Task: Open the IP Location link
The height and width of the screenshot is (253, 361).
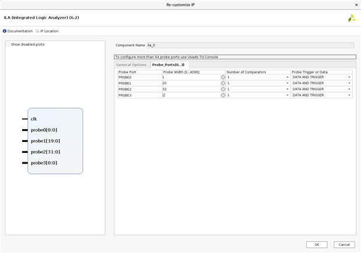Action: click(x=49, y=31)
